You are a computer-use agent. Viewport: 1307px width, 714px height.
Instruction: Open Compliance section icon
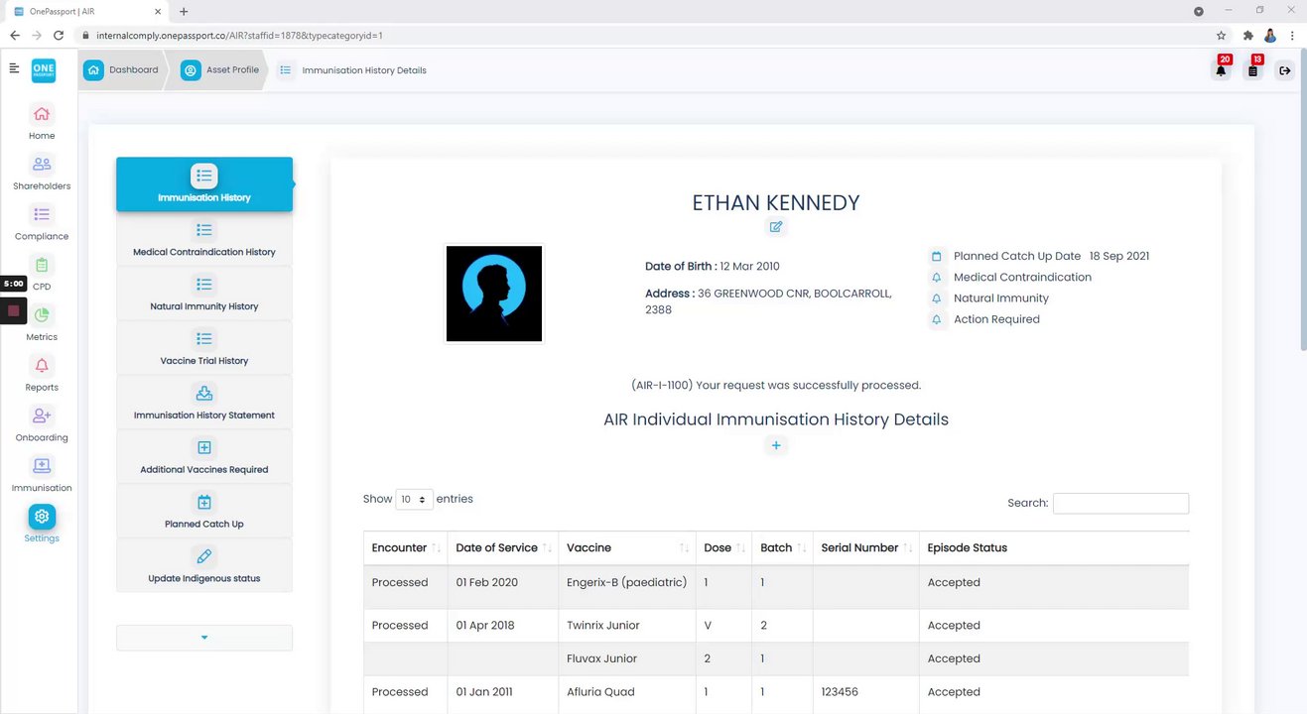click(x=42, y=214)
